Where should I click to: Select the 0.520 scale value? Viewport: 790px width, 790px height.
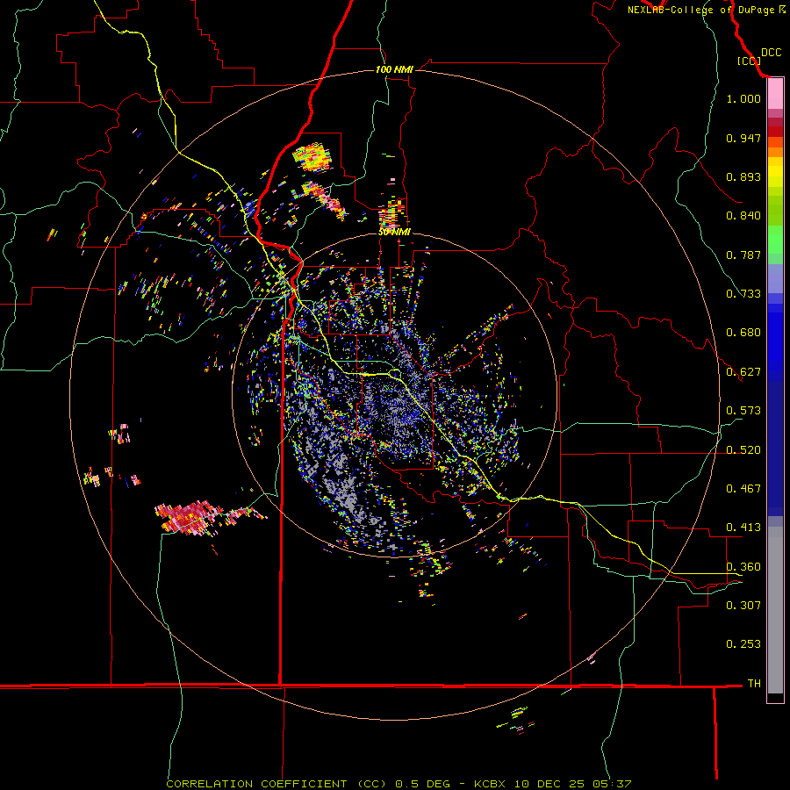[743, 450]
